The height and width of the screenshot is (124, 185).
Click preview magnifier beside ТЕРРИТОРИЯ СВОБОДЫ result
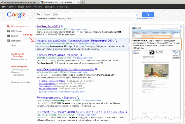click(x=126, y=112)
